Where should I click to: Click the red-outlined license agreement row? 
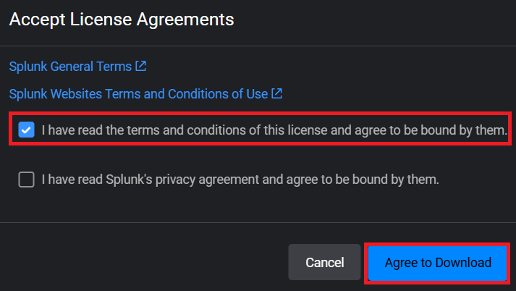(261, 130)
